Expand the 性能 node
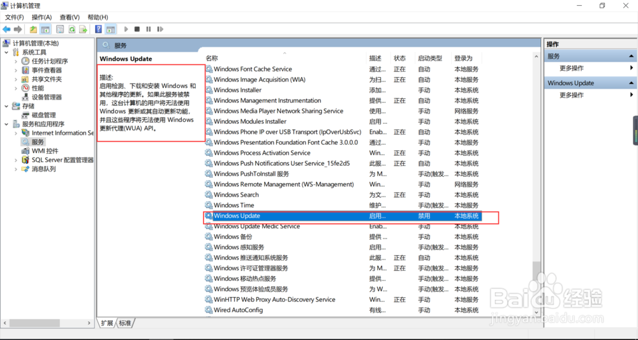638x340 pixels. 16,88
